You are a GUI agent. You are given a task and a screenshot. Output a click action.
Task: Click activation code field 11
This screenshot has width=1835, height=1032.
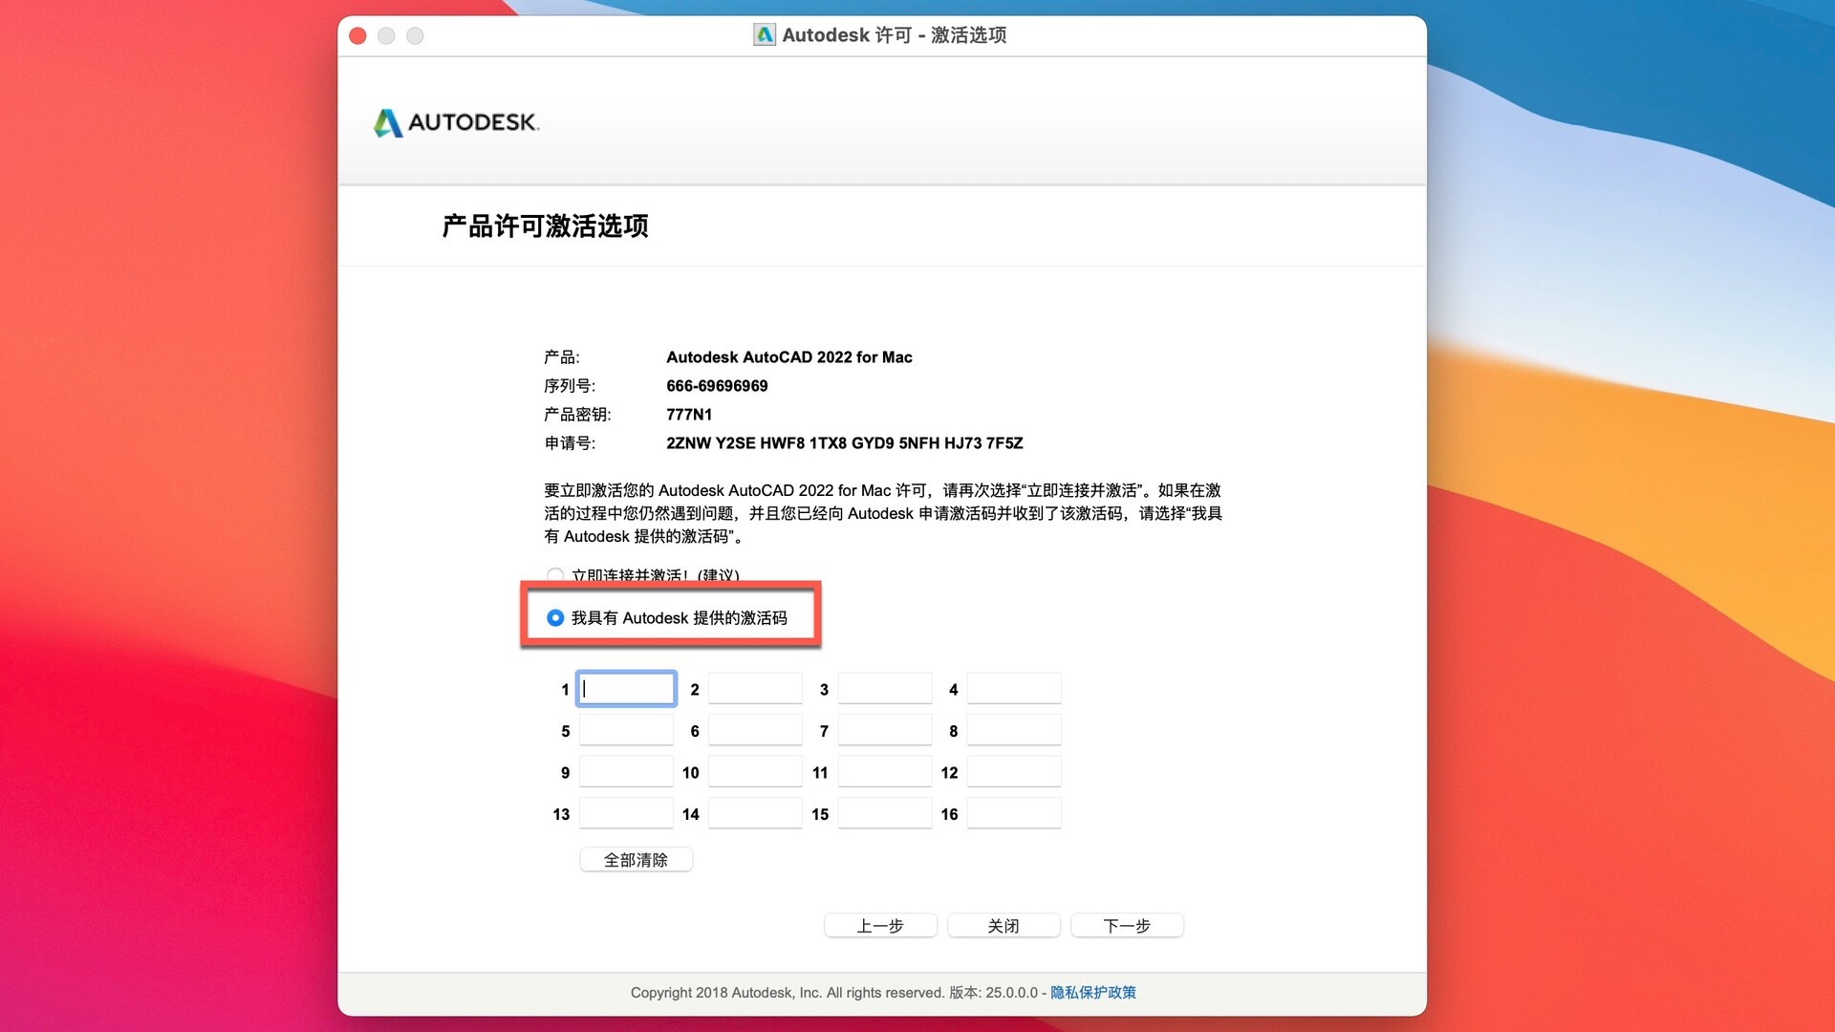coord(884,772)
